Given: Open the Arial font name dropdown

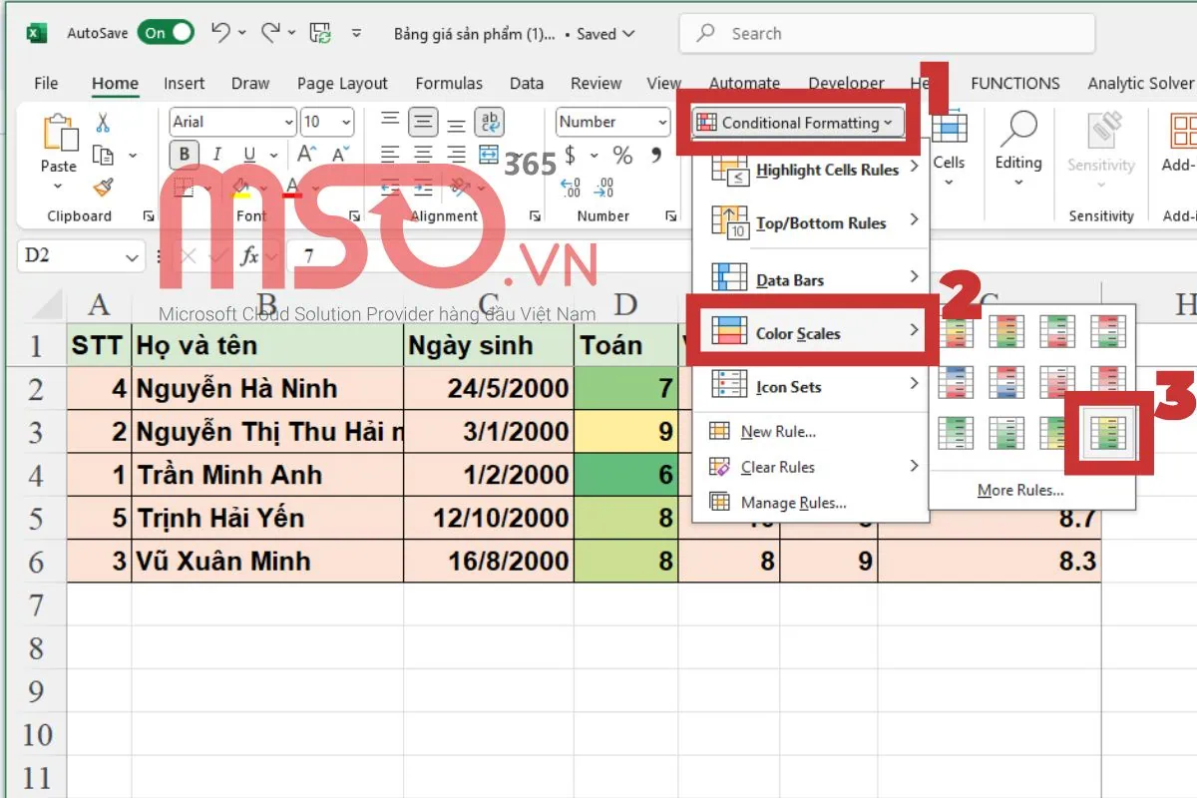Looking at the screenshot, I should [232, 122].
